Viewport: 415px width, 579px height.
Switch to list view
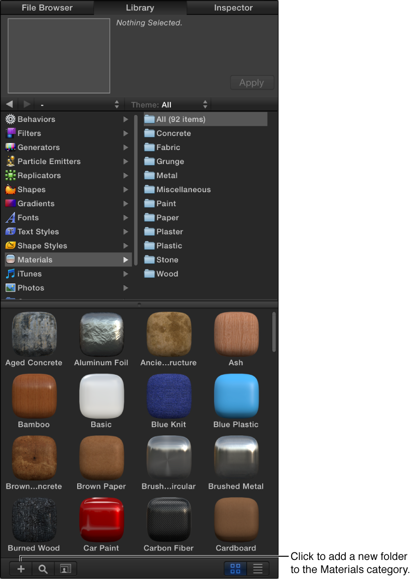point(258,569)
